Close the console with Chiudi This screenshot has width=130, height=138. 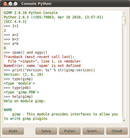tap(117, 131)
